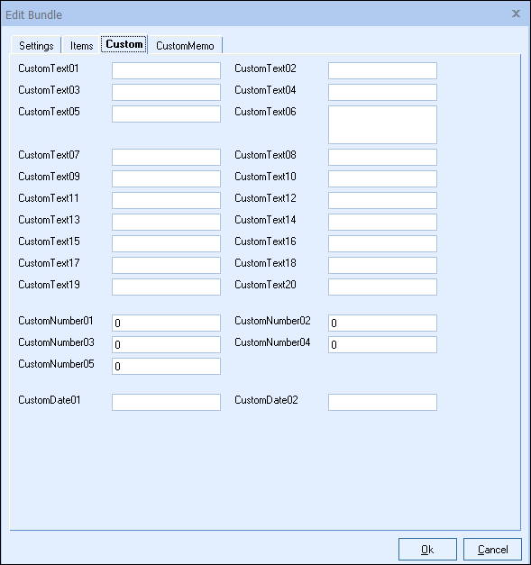The width and height of the screenshot is (531, 565).
Task: Confirm changes with the Ok button
Action: (x=427, y=549)
